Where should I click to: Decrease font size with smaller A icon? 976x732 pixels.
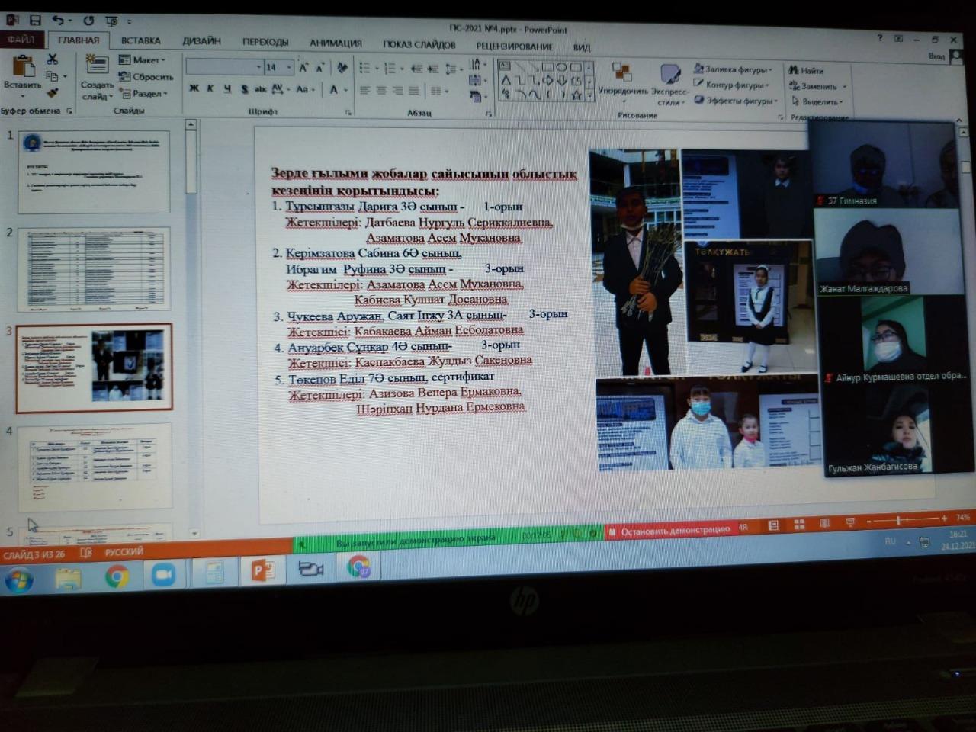319,68
